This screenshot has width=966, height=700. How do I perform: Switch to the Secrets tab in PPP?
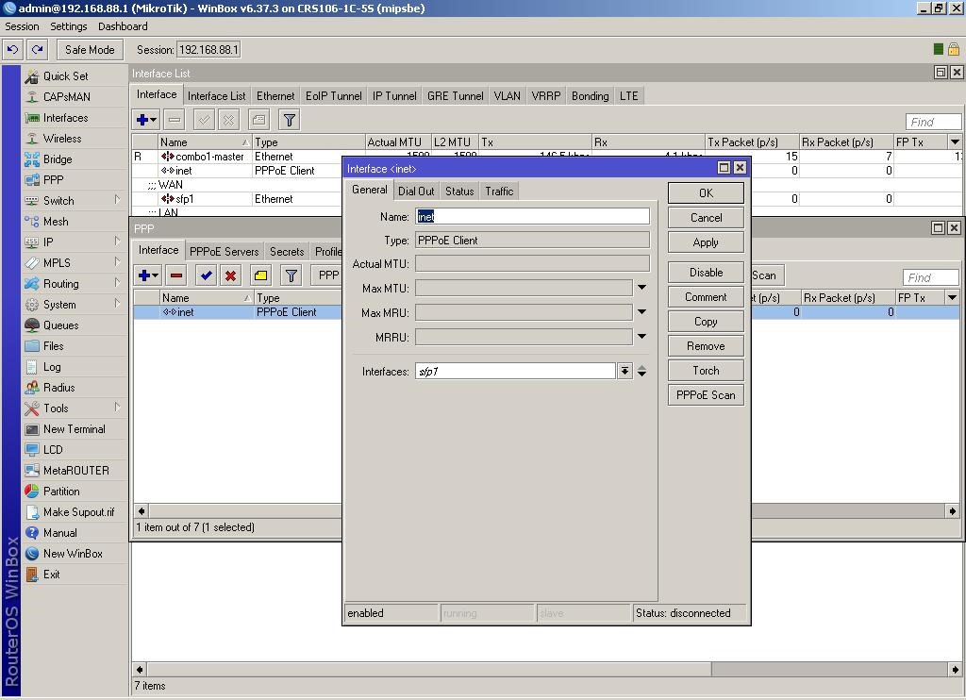click(x=287, y=252)
